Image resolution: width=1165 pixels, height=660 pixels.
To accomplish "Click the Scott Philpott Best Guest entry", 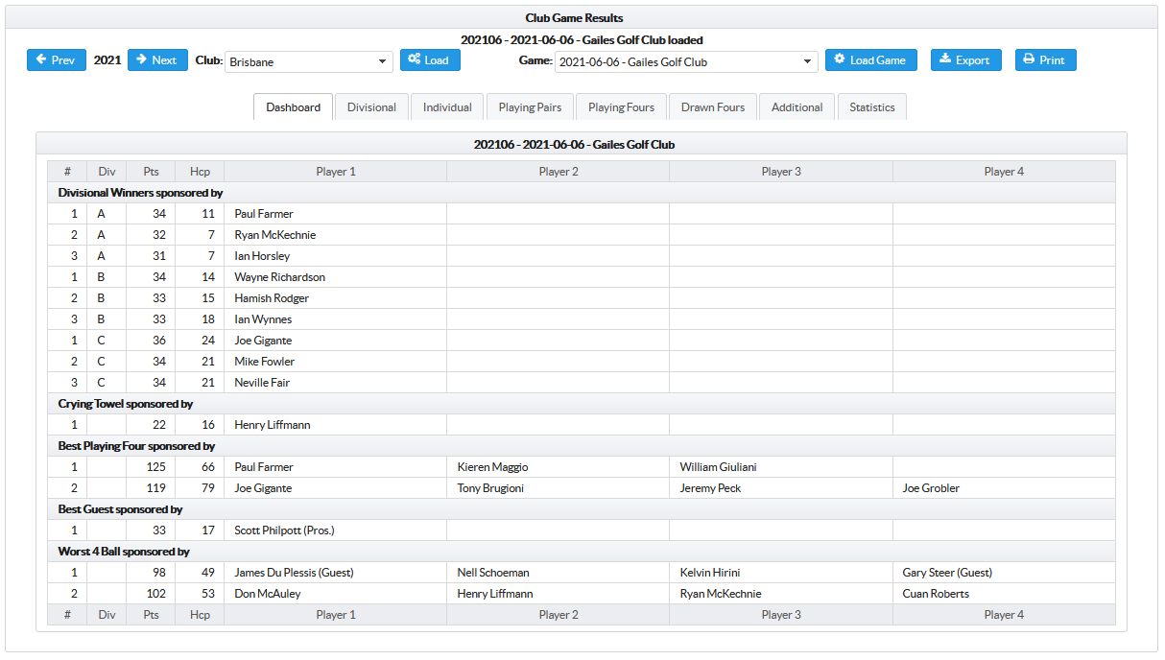I will click(284, 530).
